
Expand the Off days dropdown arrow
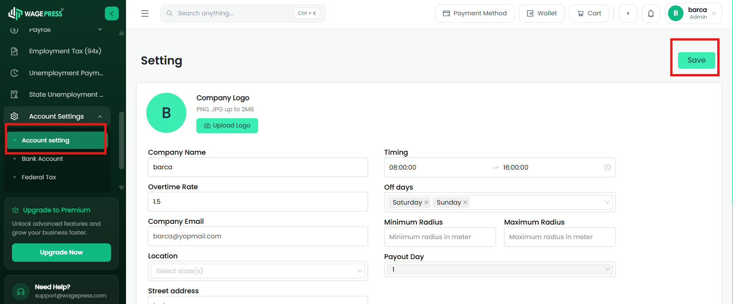pyautogui.click(x=607, y=202)
